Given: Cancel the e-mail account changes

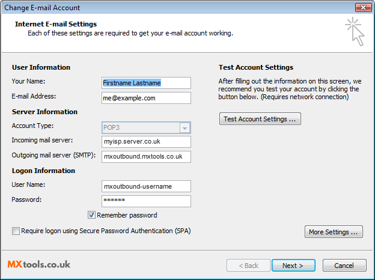Looking at the screenshot, I should click(x=344, y=266).
